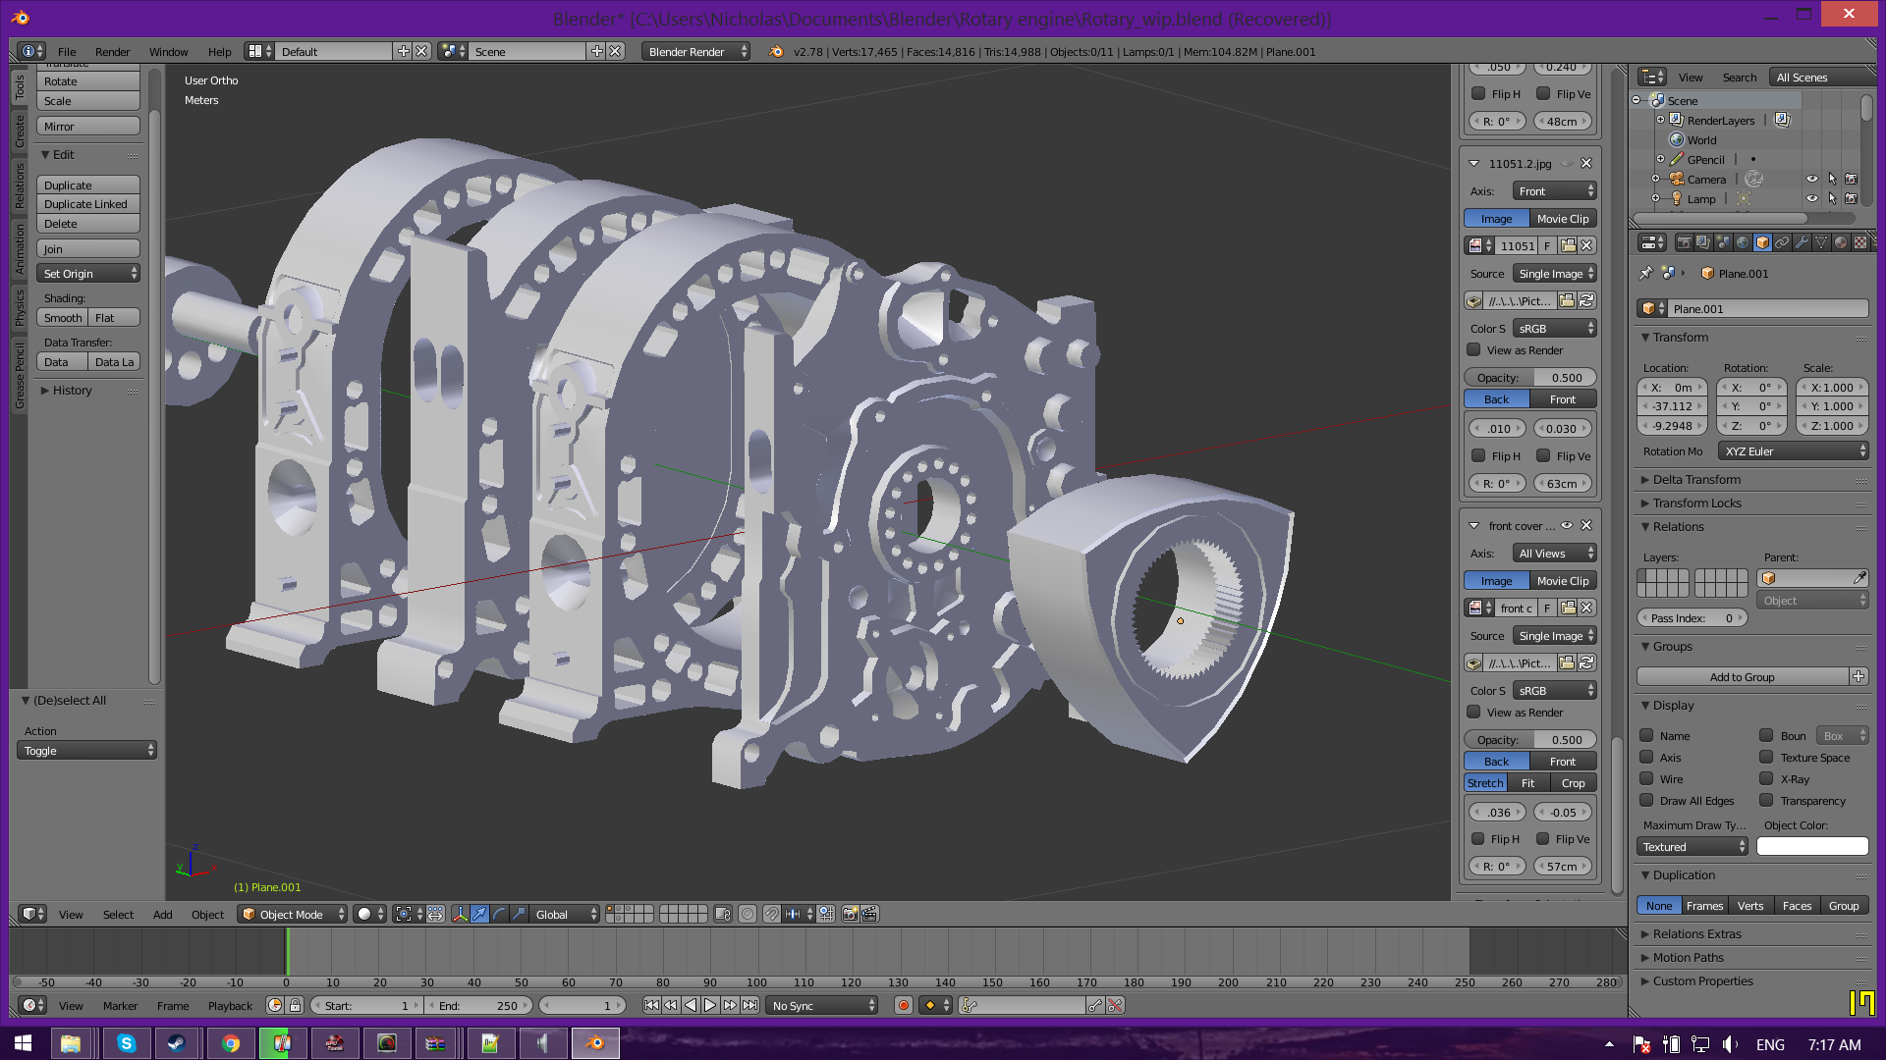
Task: Click the timeline record button
Action: [903, 1005]
